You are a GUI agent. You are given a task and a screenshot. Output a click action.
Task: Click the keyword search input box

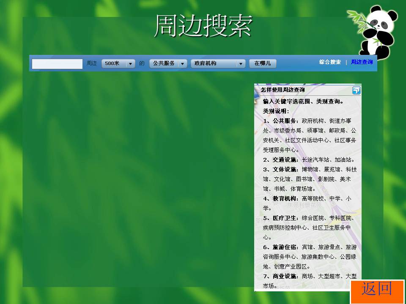click(x=57, y=64)
